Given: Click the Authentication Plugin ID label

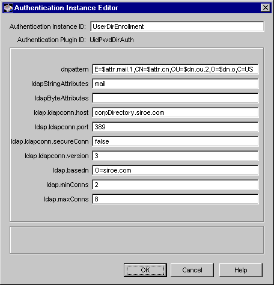Looking at the screenshot, I should click(52, 40).
